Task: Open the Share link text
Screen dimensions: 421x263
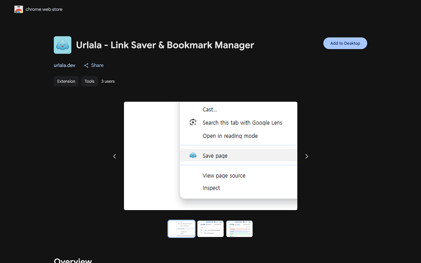Action: point(97,65)
